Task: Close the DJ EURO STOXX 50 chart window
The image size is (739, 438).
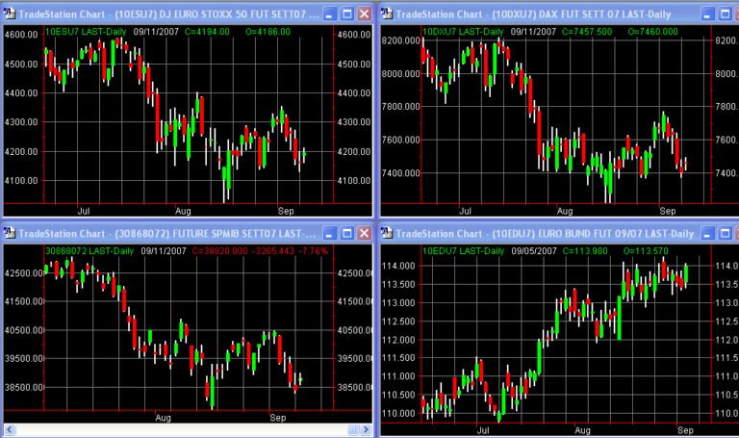Action: 363,14
